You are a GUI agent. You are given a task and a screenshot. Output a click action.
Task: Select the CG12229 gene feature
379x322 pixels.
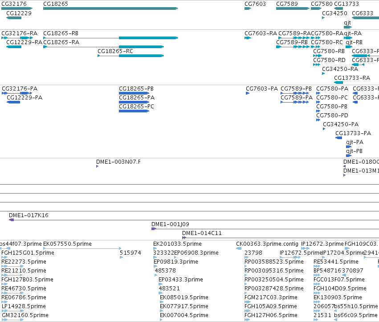tap(14, 18)
